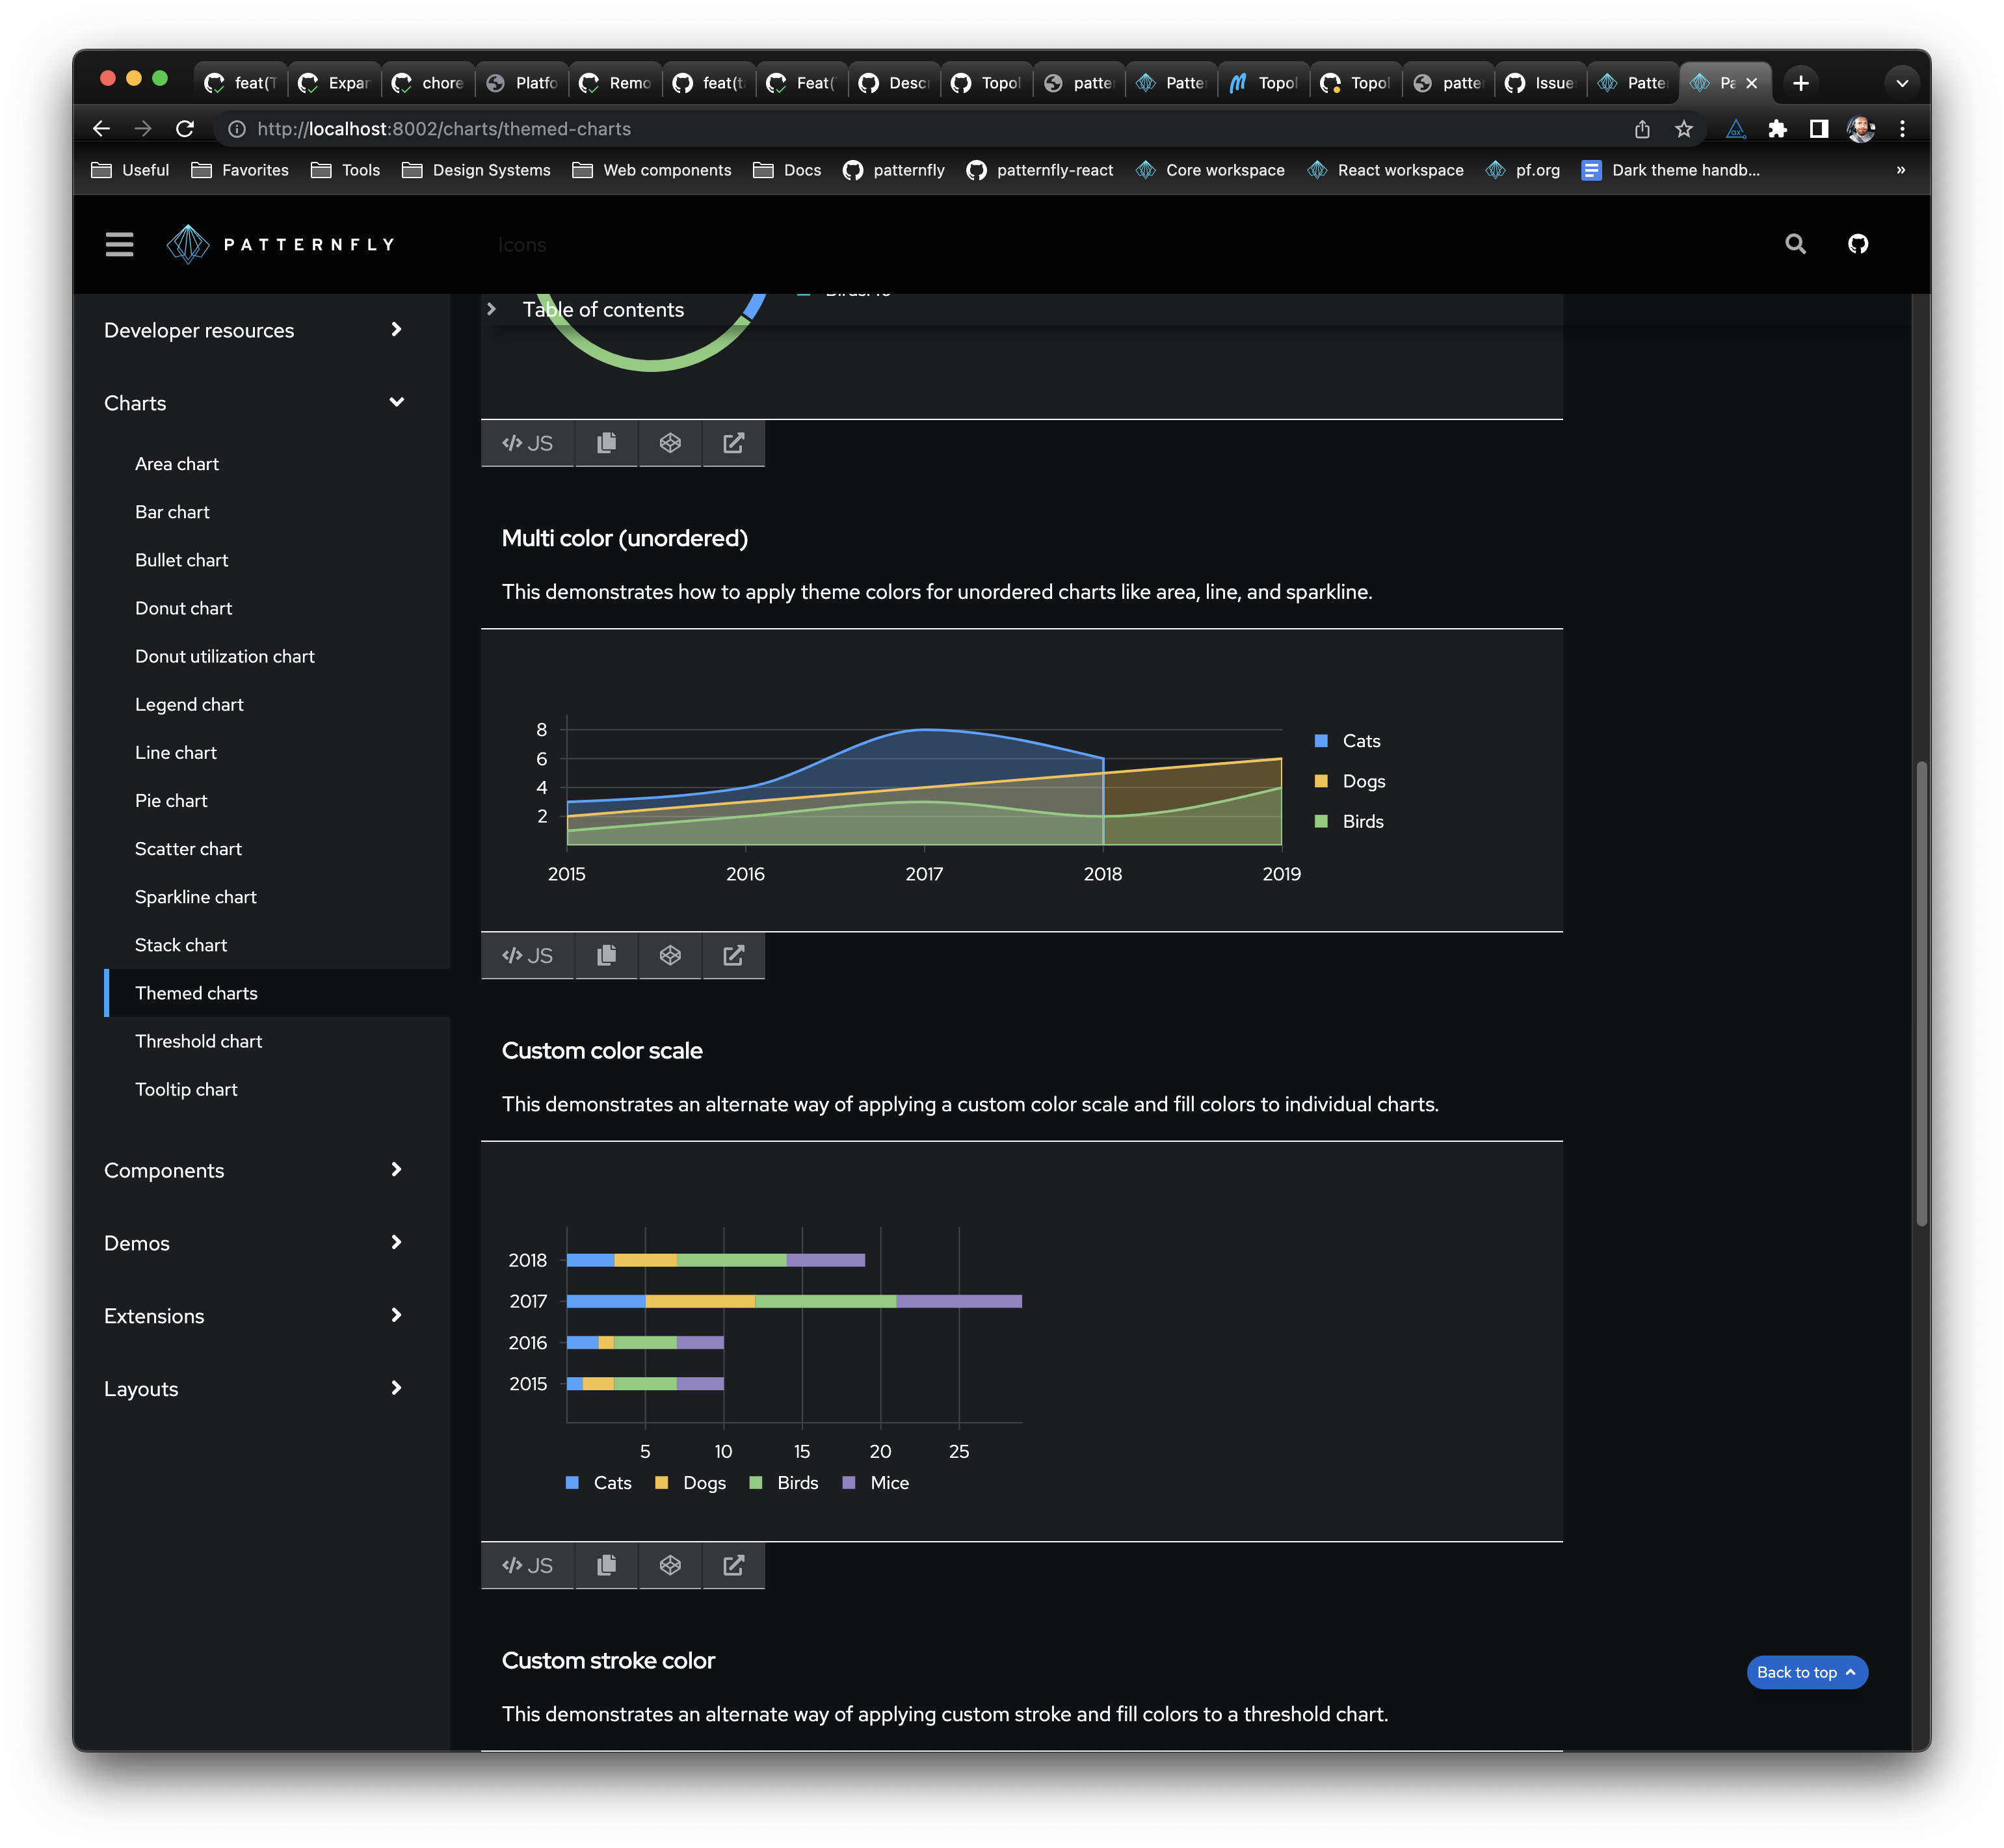Copy code for Multi color unordered example
The width and height of the screenshot is (2004, 1848).
606,955
